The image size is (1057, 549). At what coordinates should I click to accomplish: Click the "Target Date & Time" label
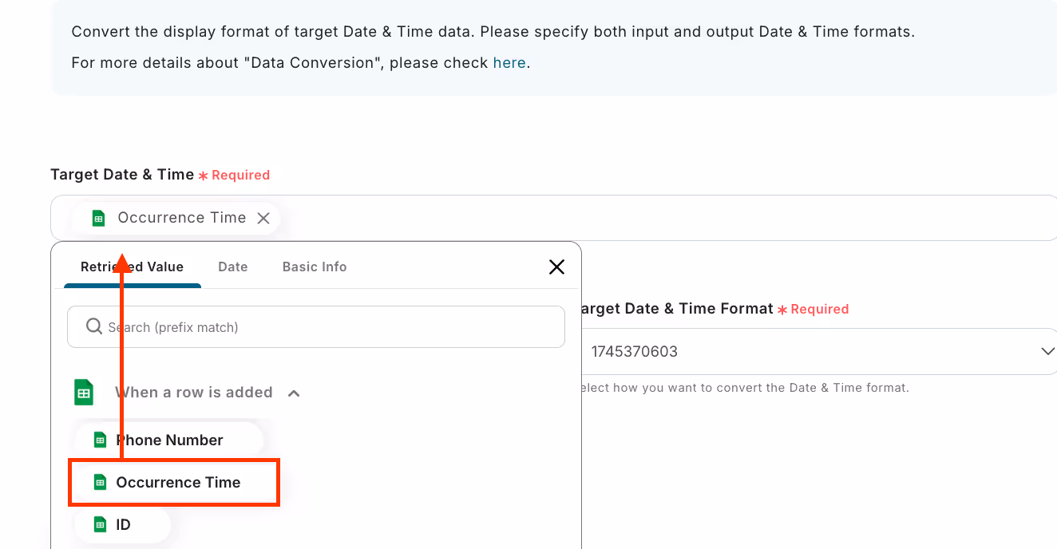tap(122, 174)
